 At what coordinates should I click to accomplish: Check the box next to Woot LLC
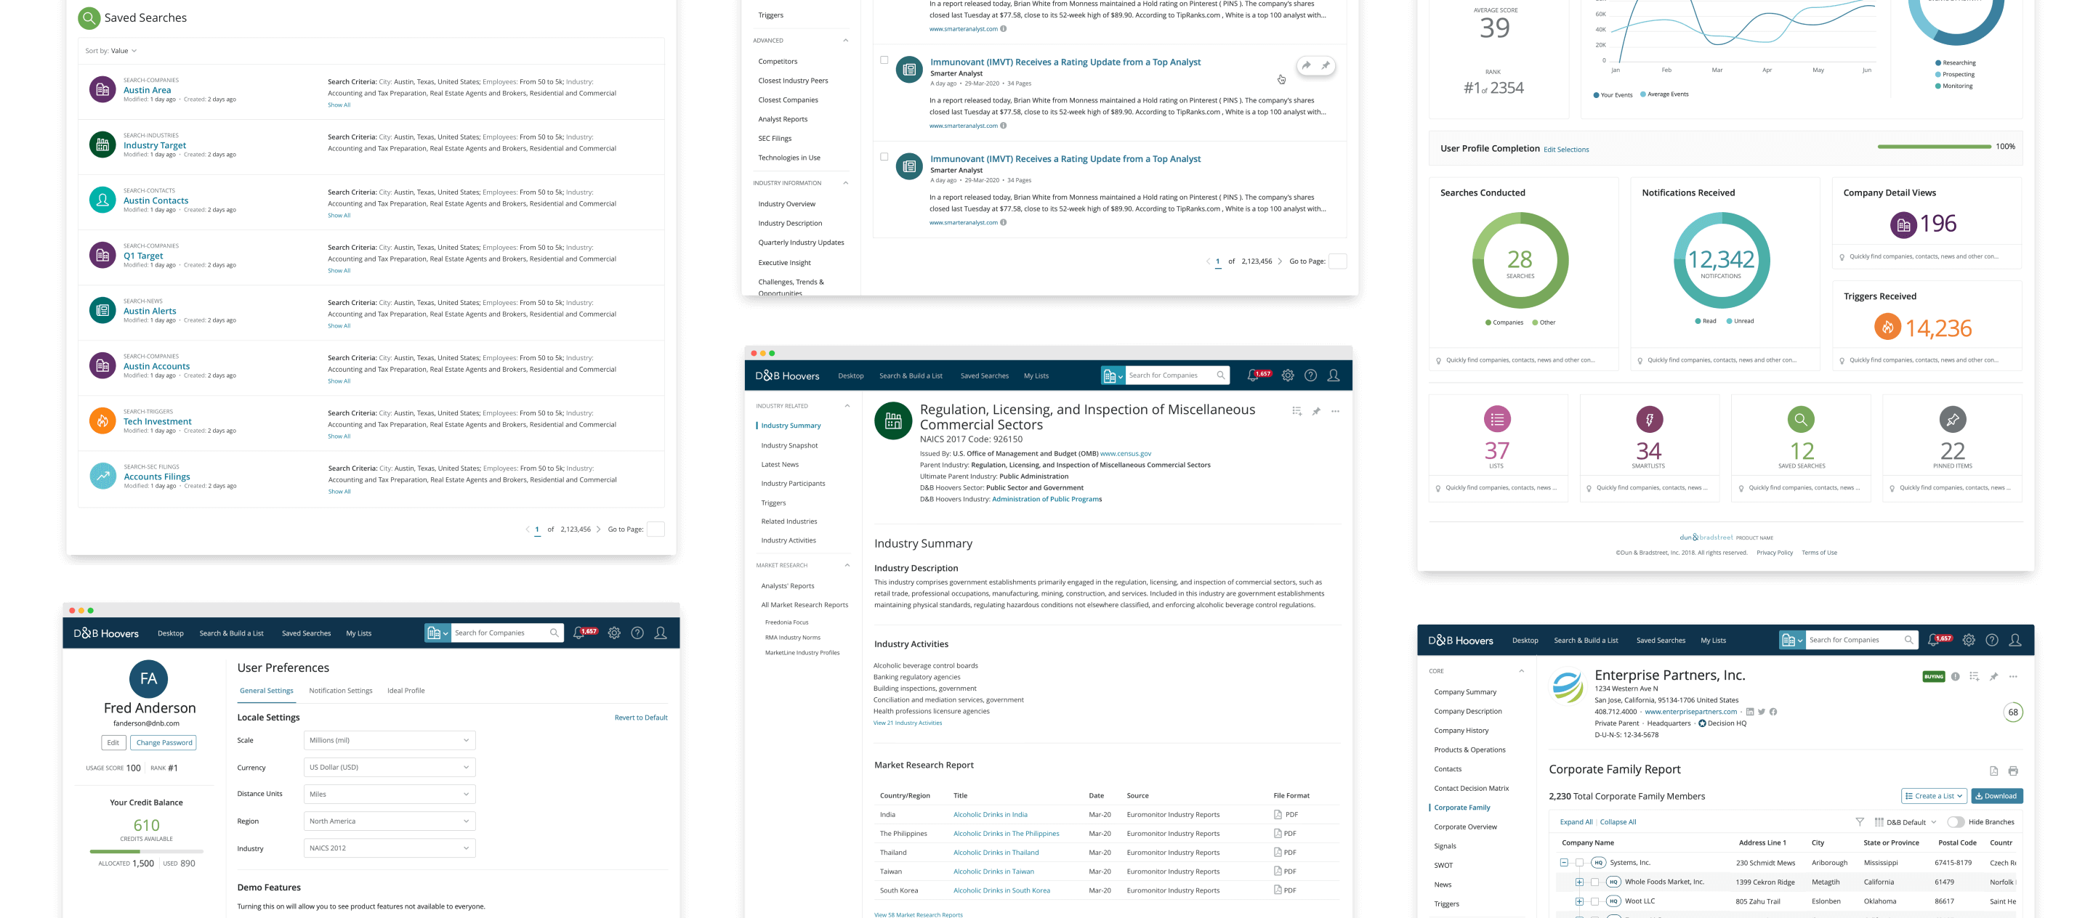click(x=1594, y=901)
